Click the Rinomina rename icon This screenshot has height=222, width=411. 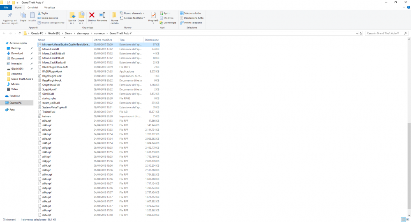[102, 15]
